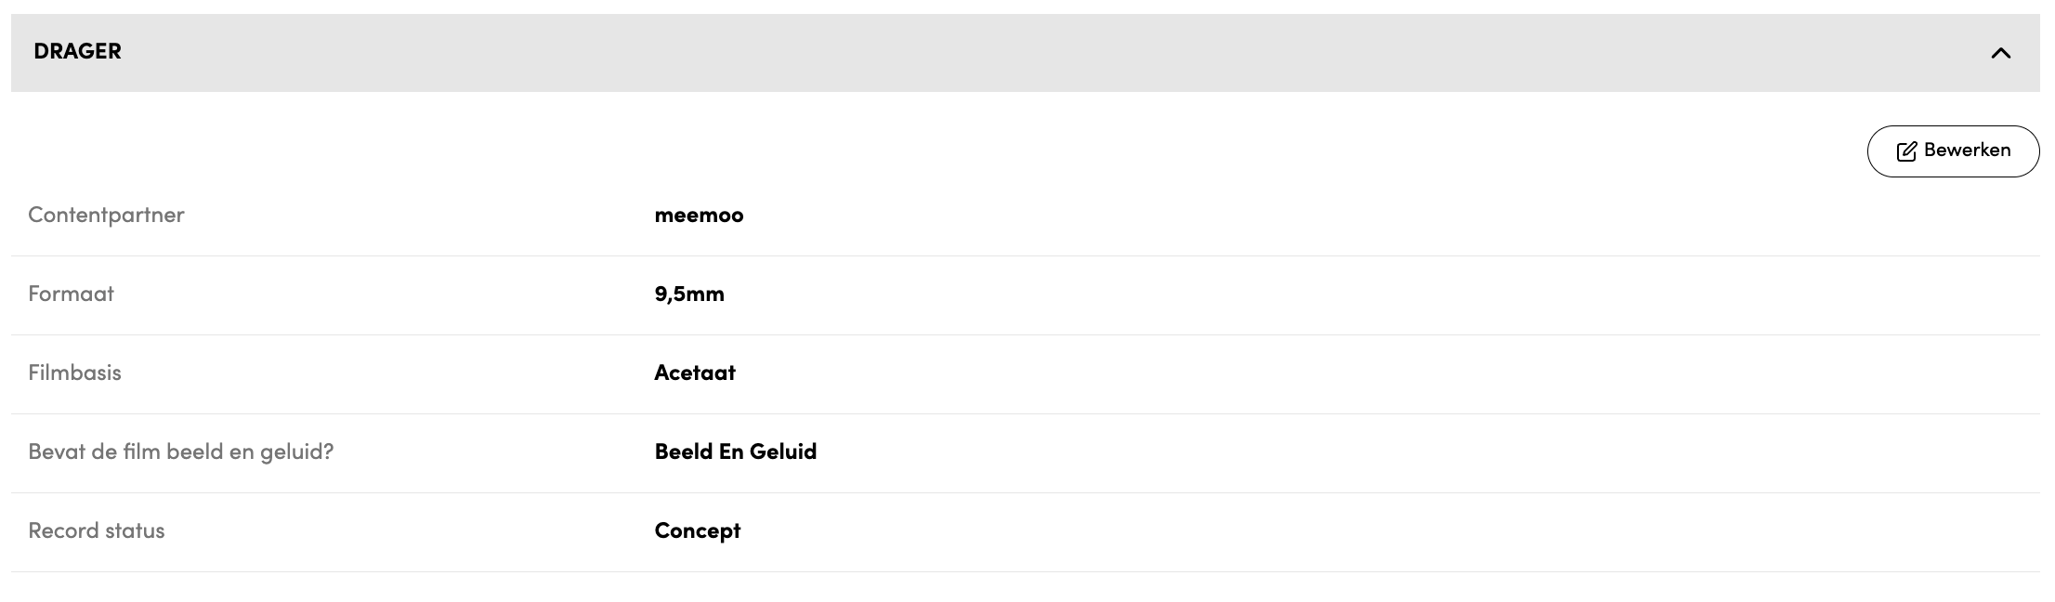This screenshot has height=602, width=2055.
Task: Click the pencil edit icon in Bewerken
Action: tap(1906, 151)
